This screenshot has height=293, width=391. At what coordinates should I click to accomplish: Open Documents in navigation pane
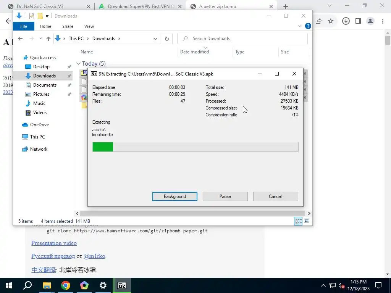(45, 85)
